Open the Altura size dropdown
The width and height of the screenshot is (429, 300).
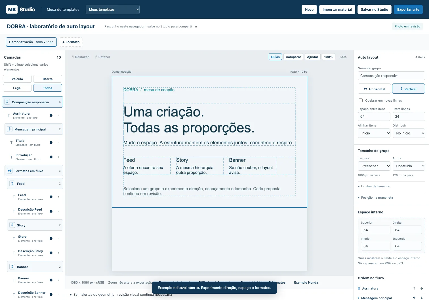(409, 166)
